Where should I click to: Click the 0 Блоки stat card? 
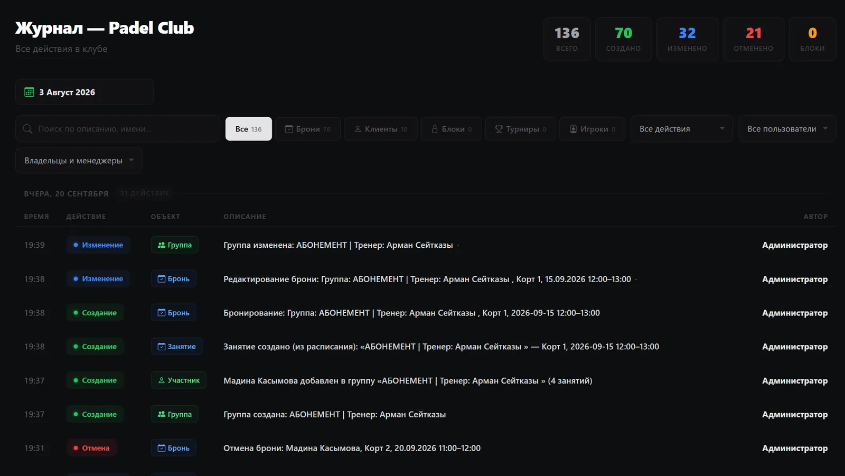[x=813, y=39]
